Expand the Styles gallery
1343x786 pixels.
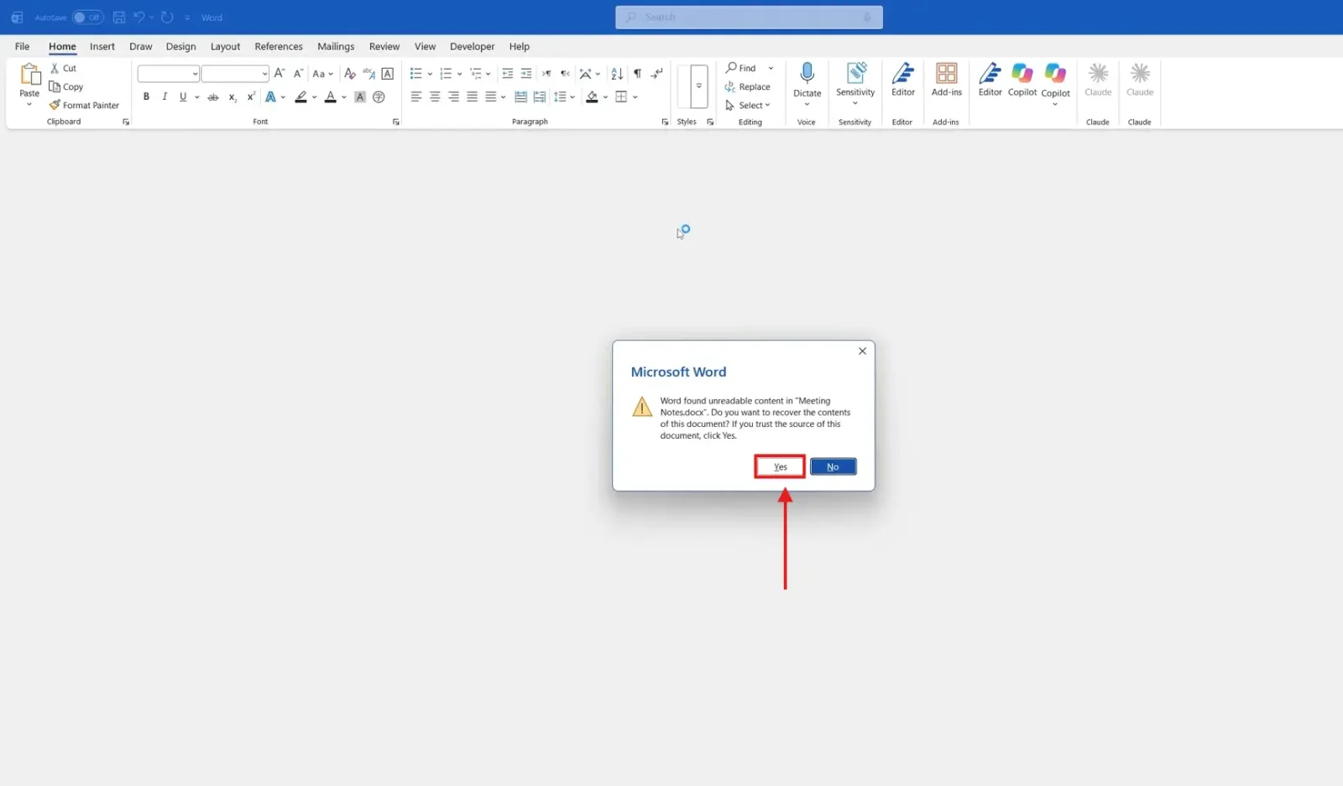click(x=698, y=86)
